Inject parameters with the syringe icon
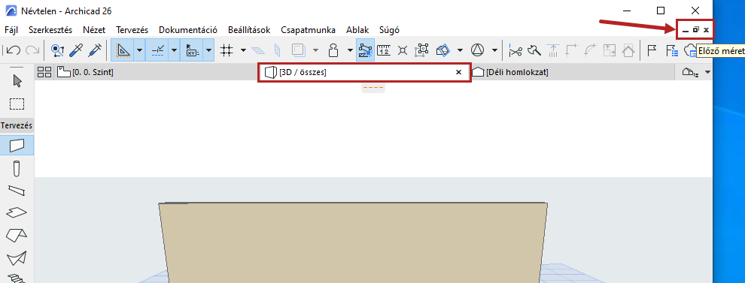 point(95,50)
